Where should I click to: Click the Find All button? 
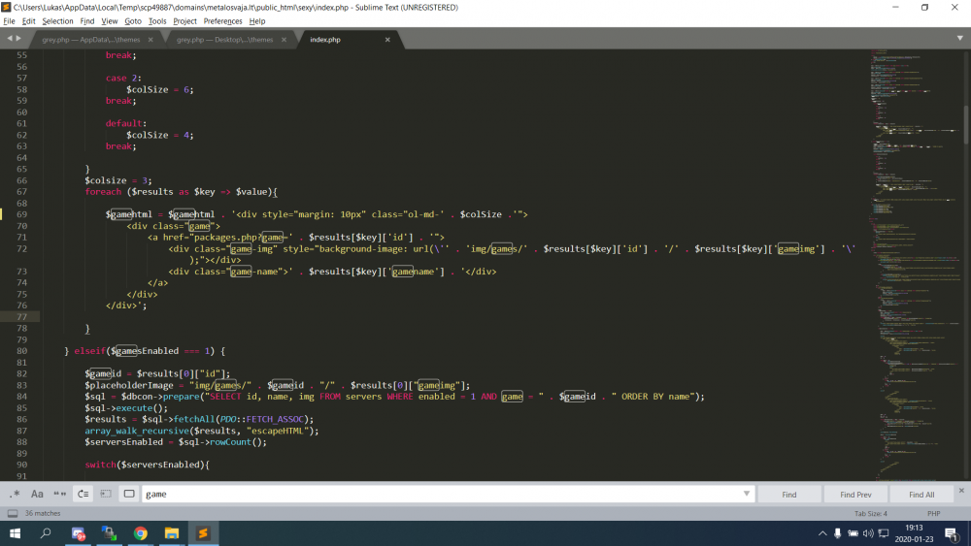[921, 494]
